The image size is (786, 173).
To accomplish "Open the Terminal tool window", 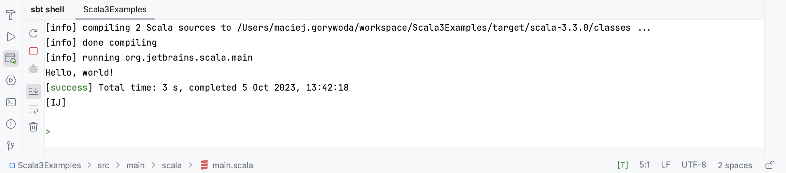I will [x=11, y=102].
